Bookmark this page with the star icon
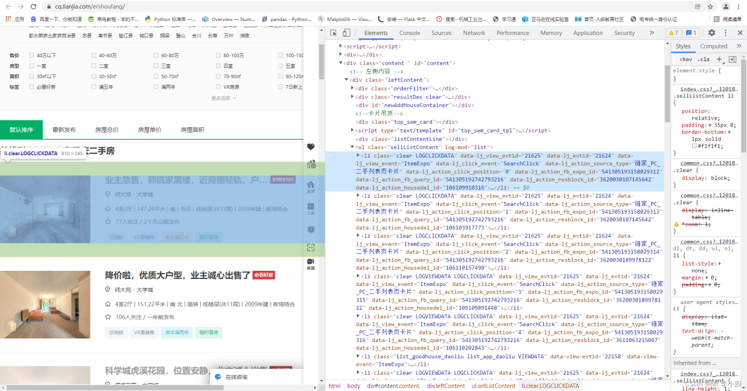Screen dimensions: 747x391 (710, 6)
